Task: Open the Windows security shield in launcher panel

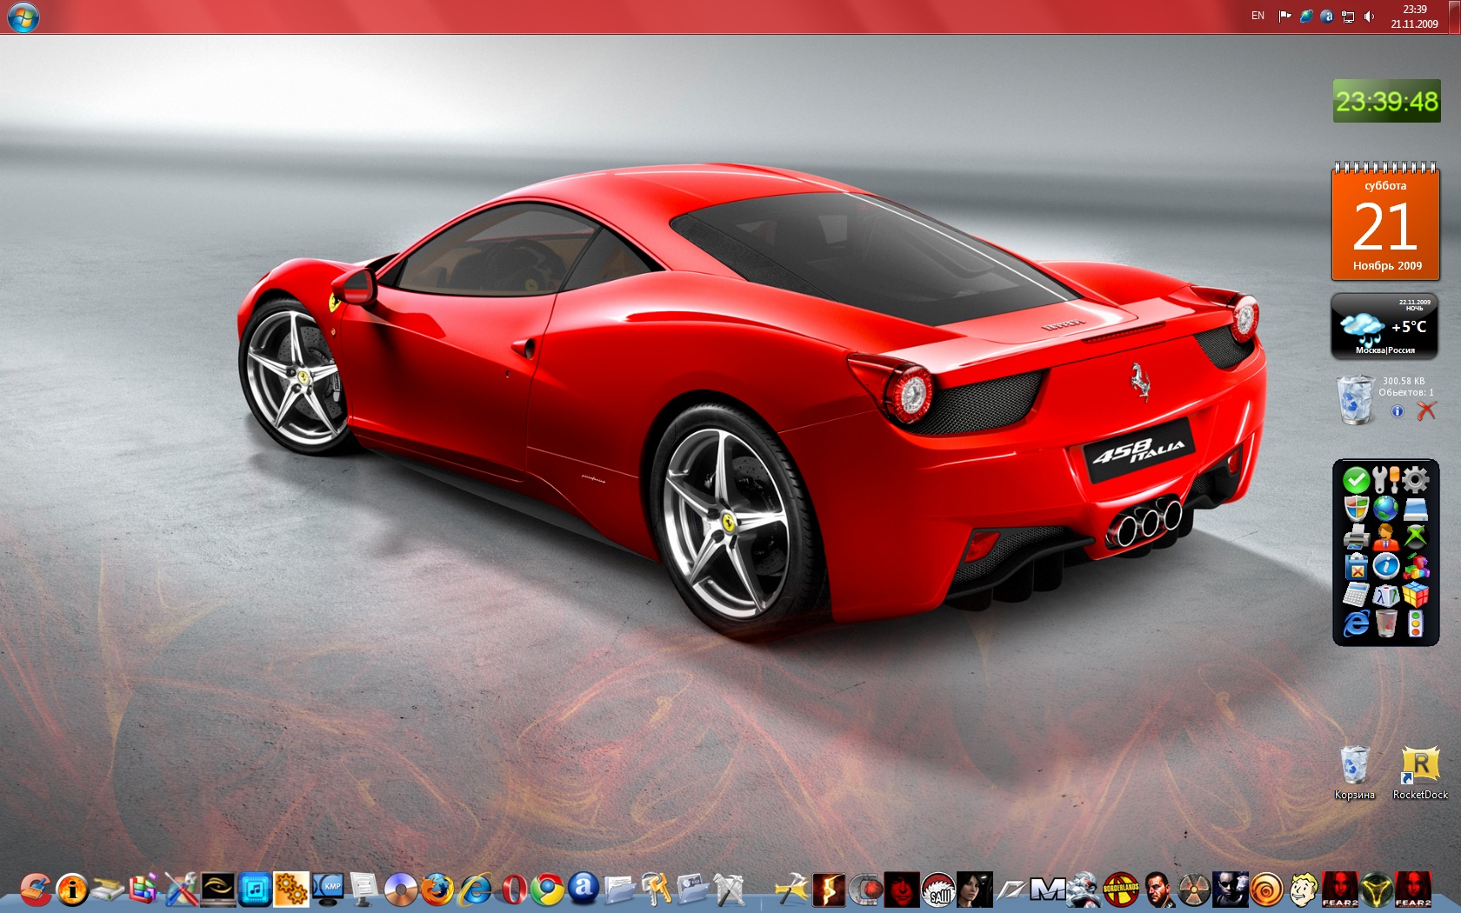Action: (1357, 508)
